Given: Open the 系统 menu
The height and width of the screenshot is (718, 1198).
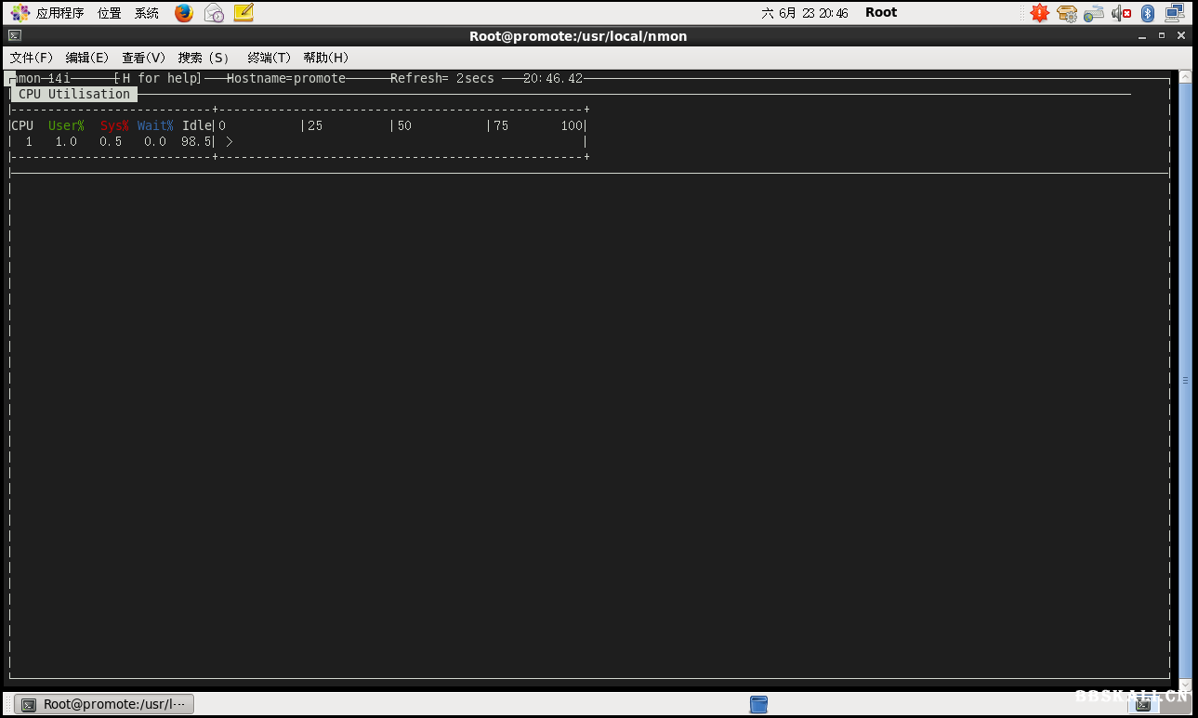Looking at the screenshot, I should 146,12.
